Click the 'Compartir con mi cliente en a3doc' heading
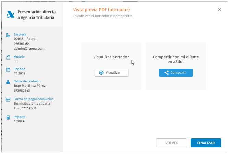 click(x=176, y=59)
